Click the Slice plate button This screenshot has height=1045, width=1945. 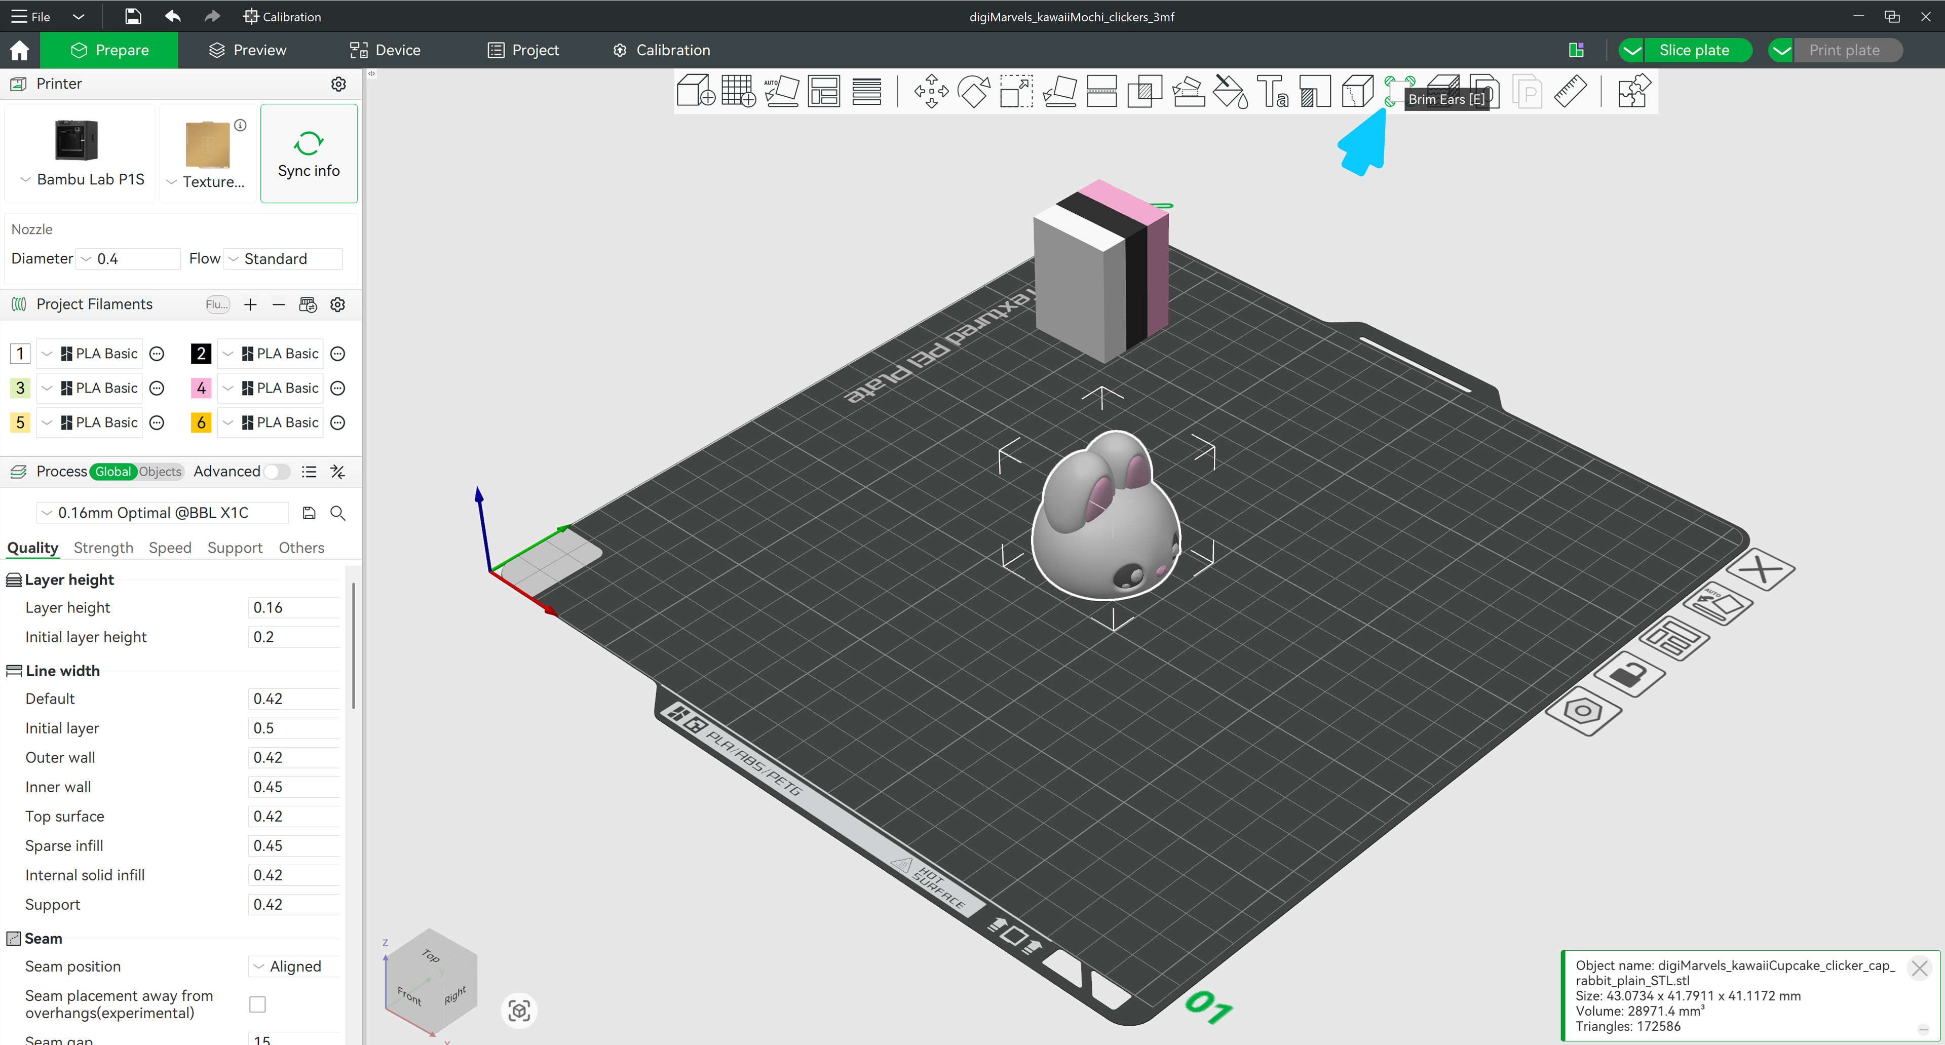click(x=1694, y=50)
